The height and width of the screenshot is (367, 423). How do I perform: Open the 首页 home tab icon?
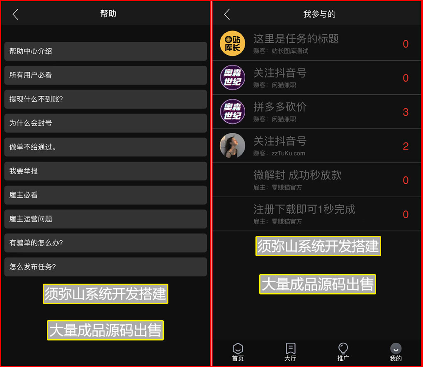238,349
